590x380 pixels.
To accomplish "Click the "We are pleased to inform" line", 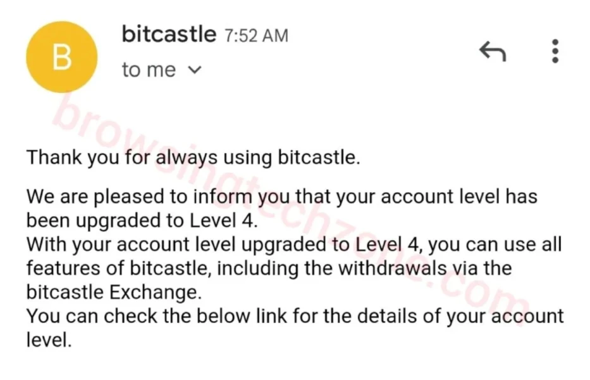I will 281,196.
